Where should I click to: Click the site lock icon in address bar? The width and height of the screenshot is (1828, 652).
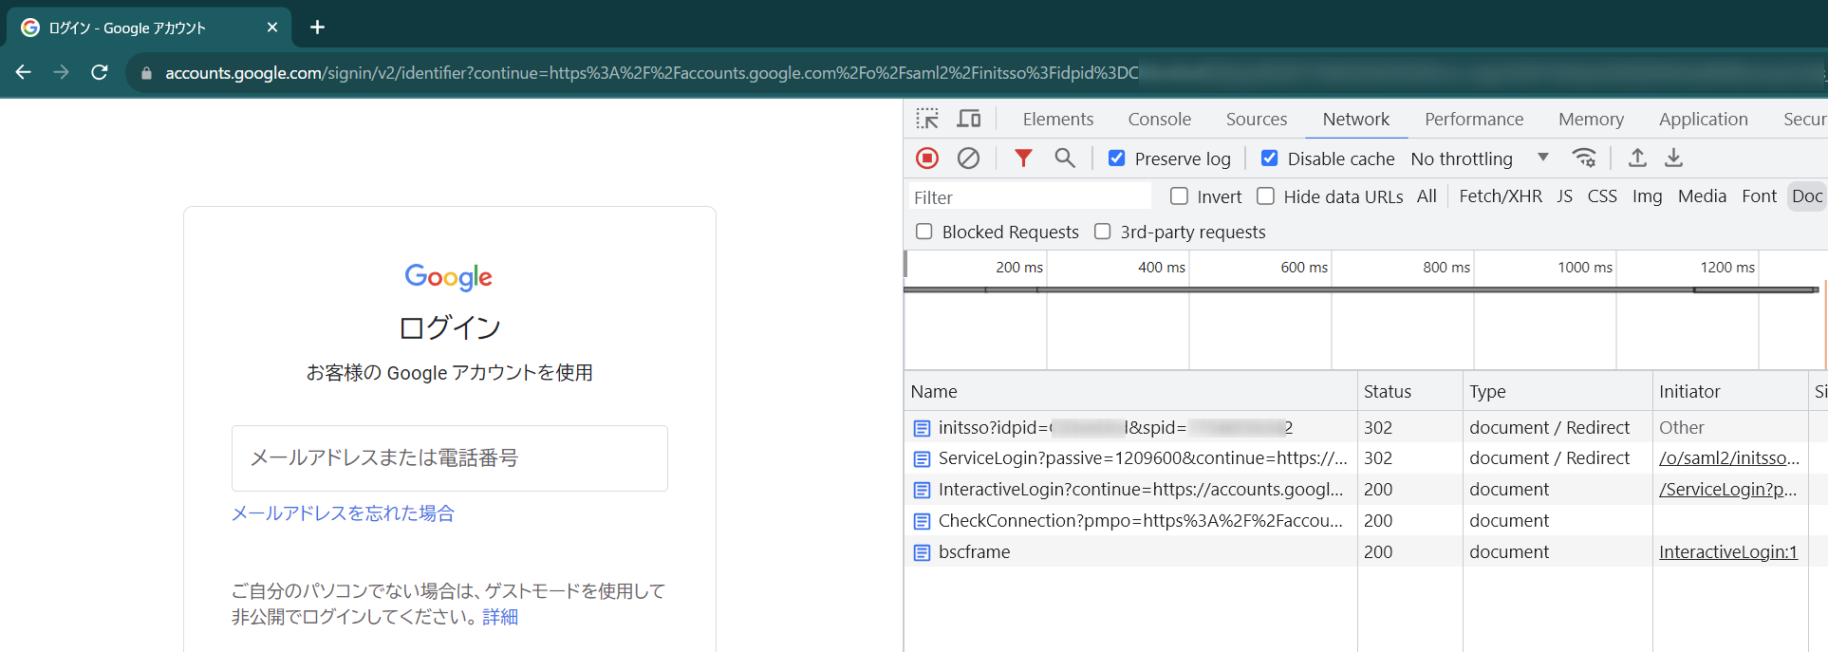[146, 73]
